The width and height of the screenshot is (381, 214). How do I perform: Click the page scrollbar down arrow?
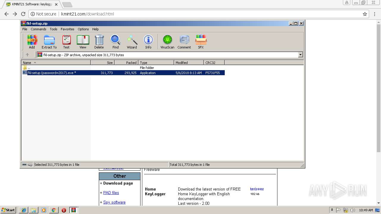(379, 203)
